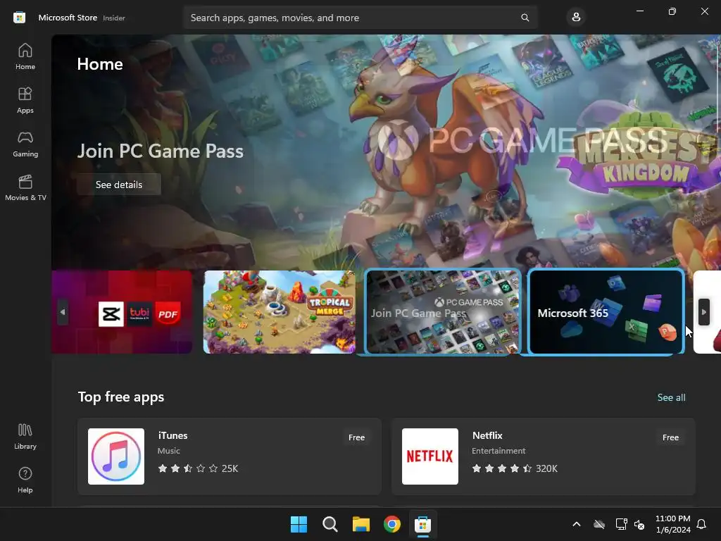
Task: Click the previous carousel arrow
Action: point(63,312)
